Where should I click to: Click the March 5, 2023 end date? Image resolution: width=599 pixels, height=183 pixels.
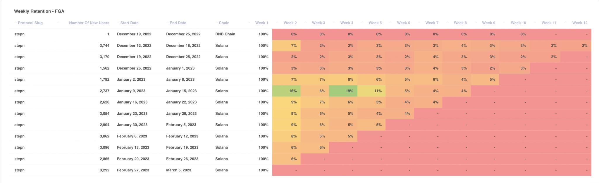[x=178, y=170]
